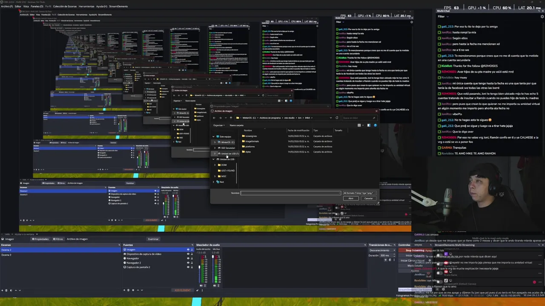Click the ADD ELEMENT button
The image size is (545, 306).
point(183,290)
